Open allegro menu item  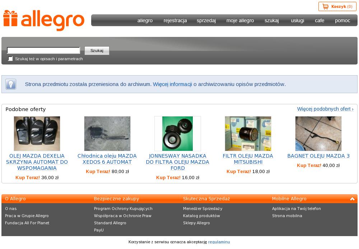145,20
